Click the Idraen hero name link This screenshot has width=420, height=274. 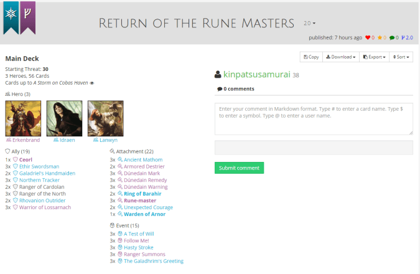point(67,140)
